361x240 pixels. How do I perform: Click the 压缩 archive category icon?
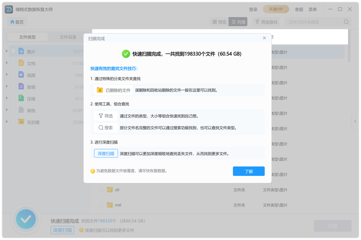[x=21, y=98]
